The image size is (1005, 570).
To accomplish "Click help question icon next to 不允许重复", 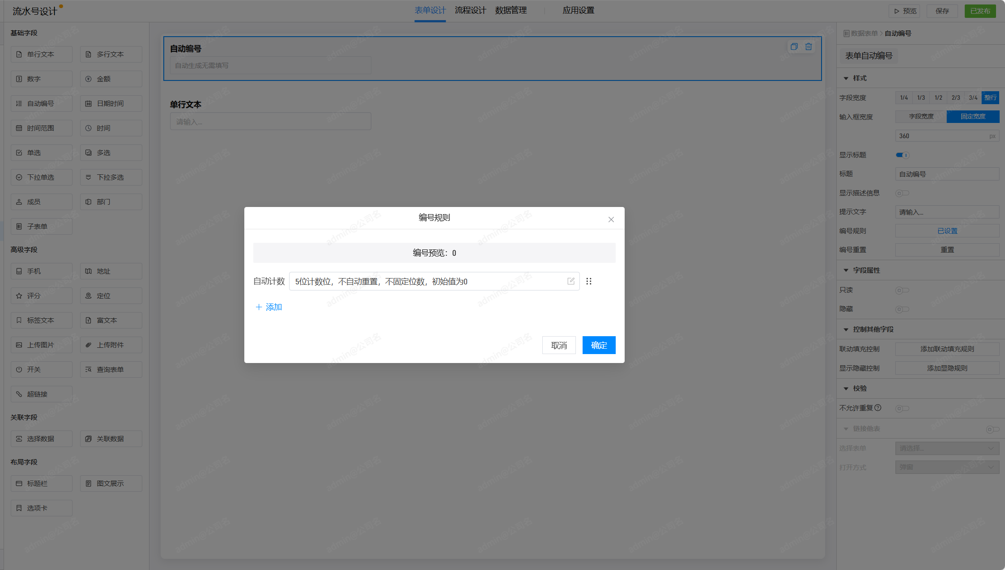I will (878, 408).
